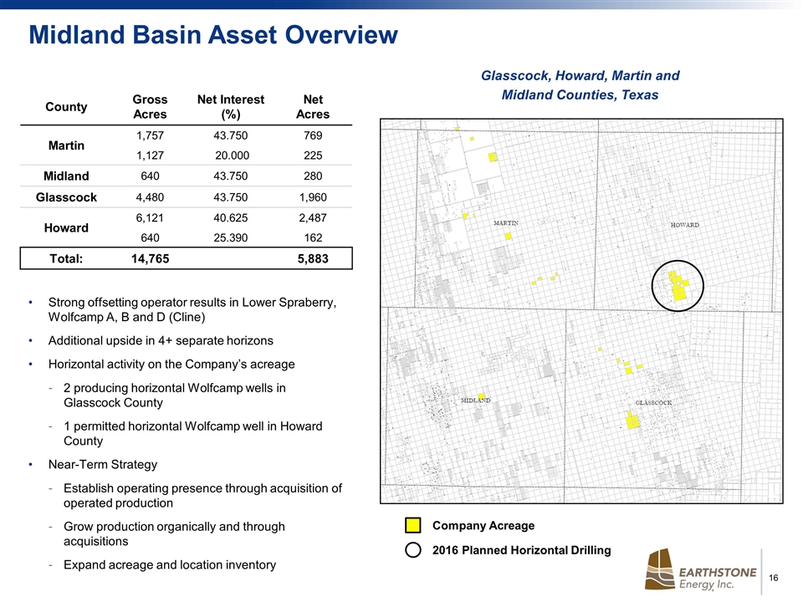Viewport: 803px width, 602px height.
Task: Select the GLASSCOCK county label on map
Action: 654,402
